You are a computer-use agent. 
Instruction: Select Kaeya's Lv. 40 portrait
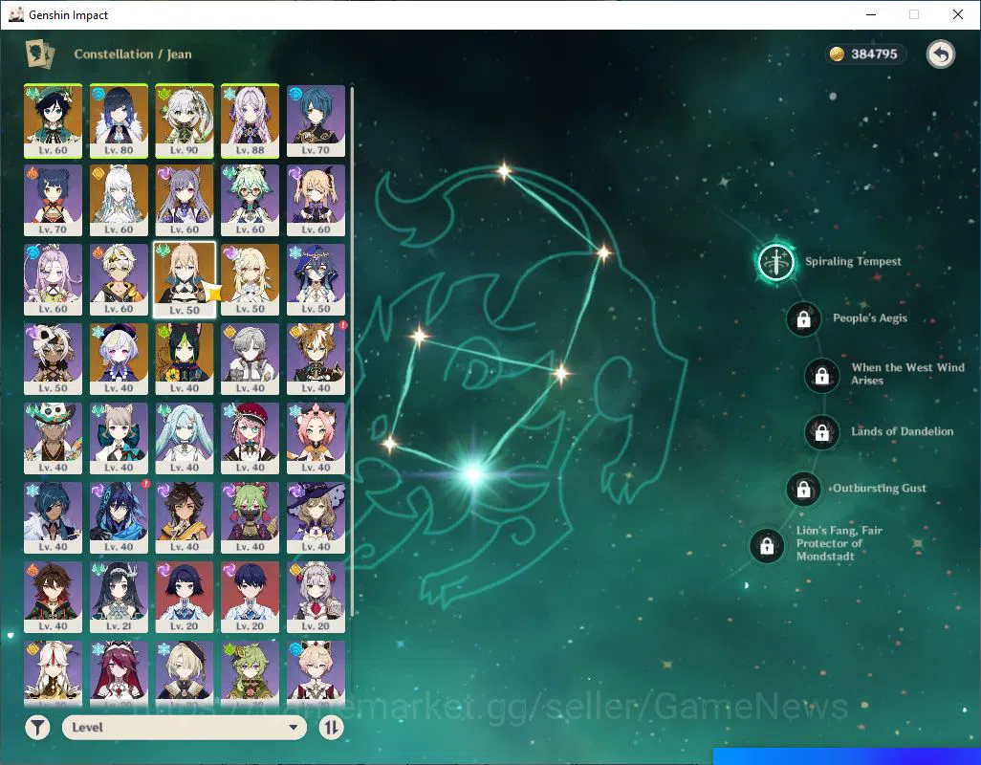coord(54,518)
